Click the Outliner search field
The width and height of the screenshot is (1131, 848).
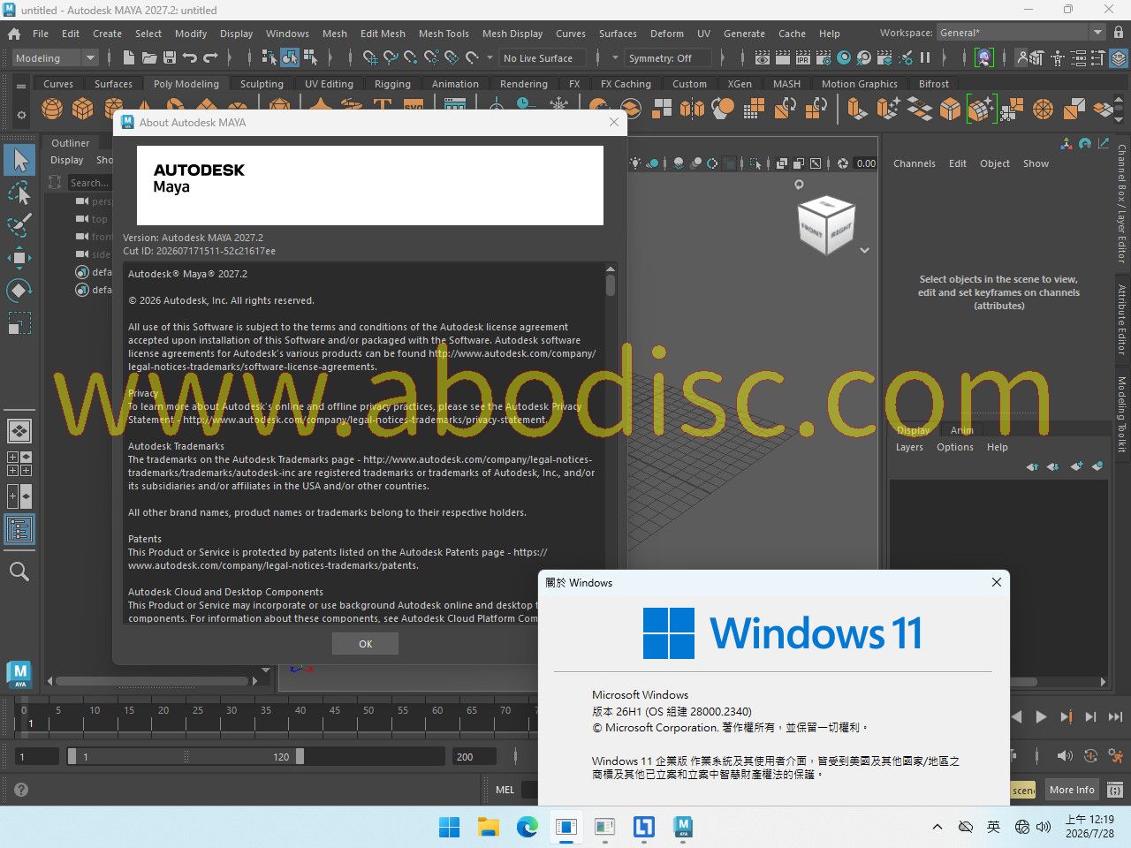(x=90, y=183)
